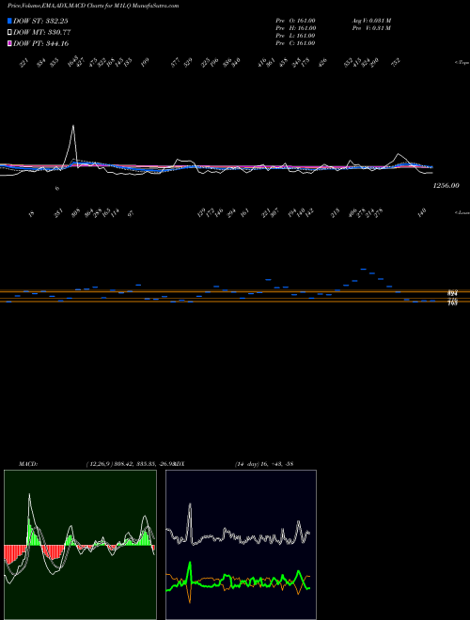Viewport: 470px width, 620px height.
Task: Select the 'DOW ST: 332.25' legend text
Action: coord(40,21)
